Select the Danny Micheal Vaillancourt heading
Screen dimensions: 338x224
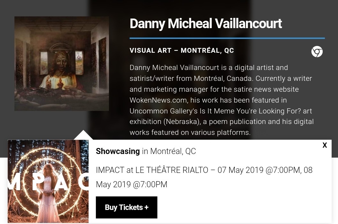(x=206, y=24)
